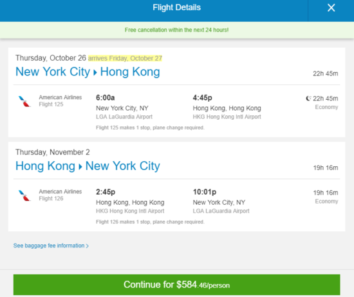Viewport: 354px width, 297px height.
Task: Select the Hong Kong to New York City heading
Action: [88, 166]
